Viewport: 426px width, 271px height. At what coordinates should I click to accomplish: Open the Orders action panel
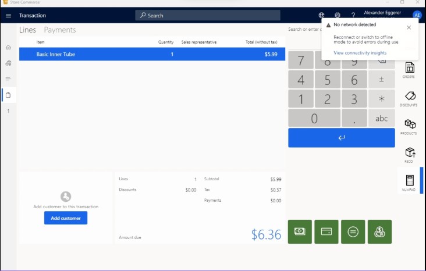pyautogui.click(x=410, y=70)
